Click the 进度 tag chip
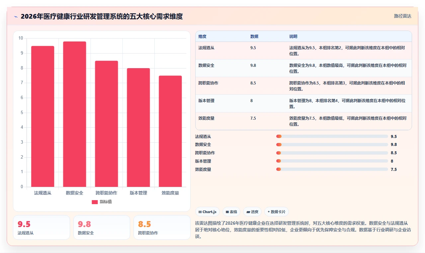The width and height of the screenshot is (425, 253). click(x=252, y=212)
